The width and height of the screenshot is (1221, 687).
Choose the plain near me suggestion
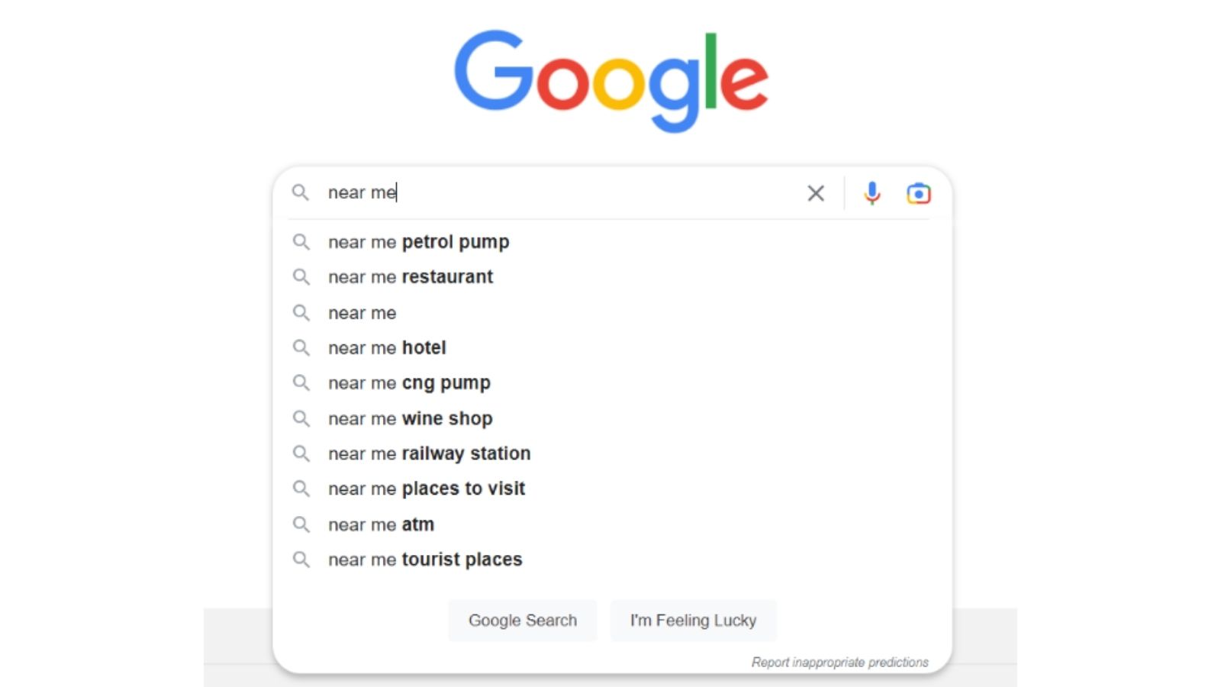(x=612, y=313)
